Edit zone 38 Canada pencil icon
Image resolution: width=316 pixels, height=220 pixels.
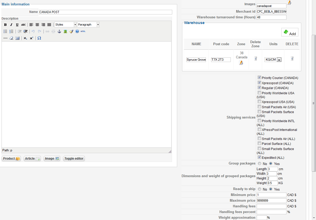[x=241, y=63]
